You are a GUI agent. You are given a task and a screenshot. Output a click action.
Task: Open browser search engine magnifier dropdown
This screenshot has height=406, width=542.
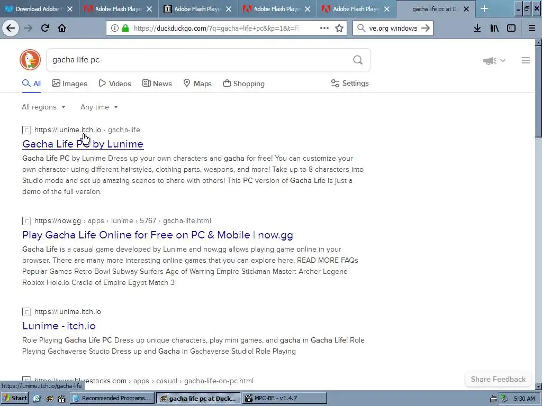pyautogui.click(x=361, y=28)
